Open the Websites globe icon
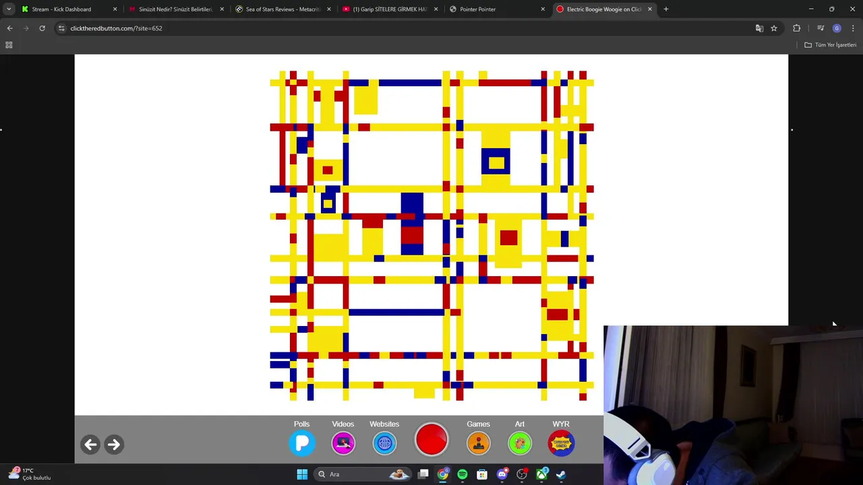 click(384, 443)
